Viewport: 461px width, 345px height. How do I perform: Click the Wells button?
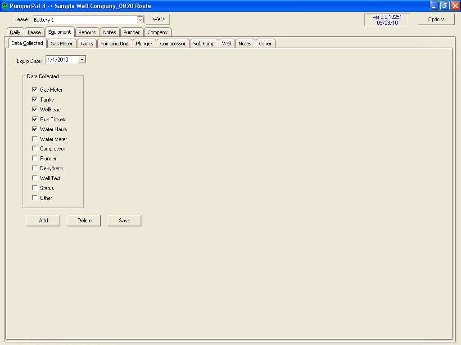click(158, 19)
